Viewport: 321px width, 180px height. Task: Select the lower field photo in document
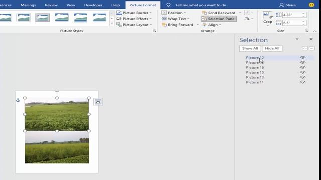pyautogui.click(x=57, y=147)
